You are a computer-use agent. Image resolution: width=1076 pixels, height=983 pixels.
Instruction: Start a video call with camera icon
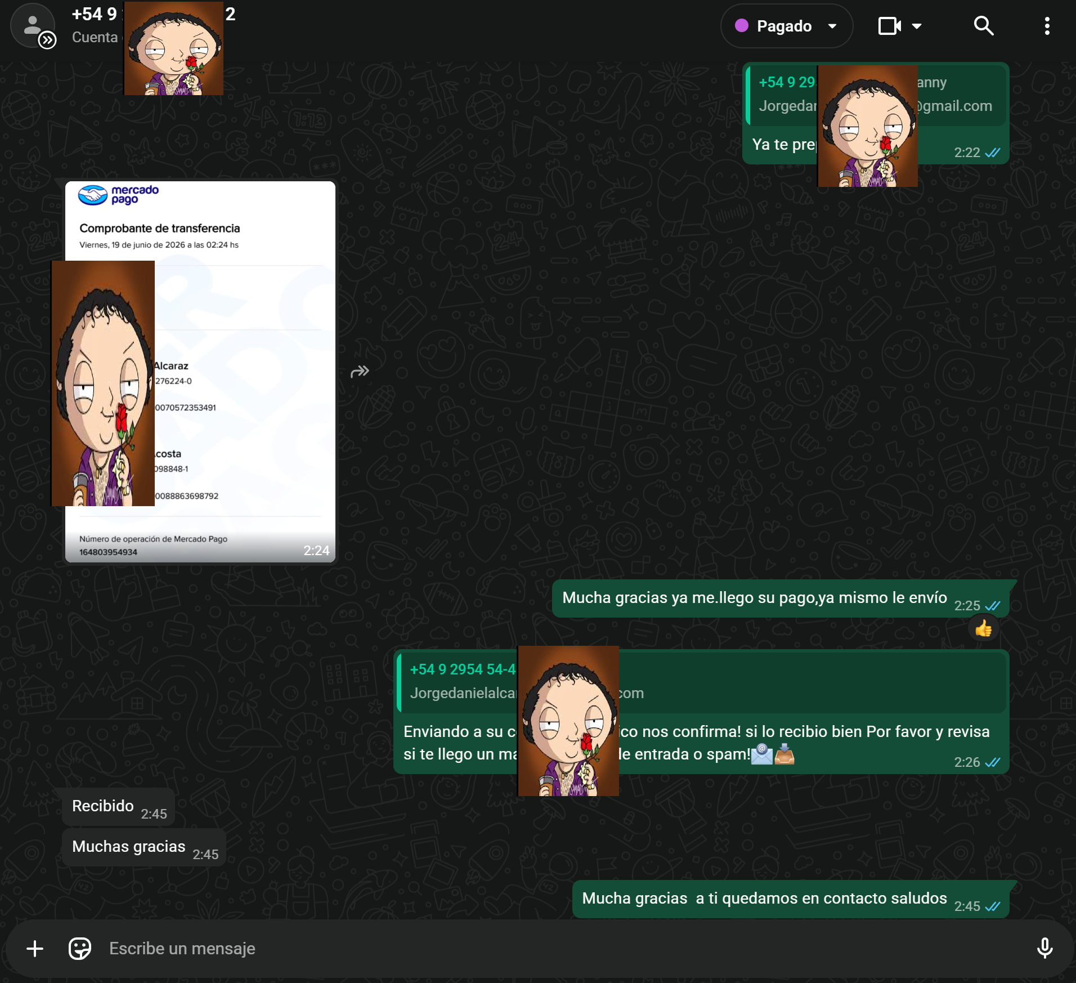(890, 26)
